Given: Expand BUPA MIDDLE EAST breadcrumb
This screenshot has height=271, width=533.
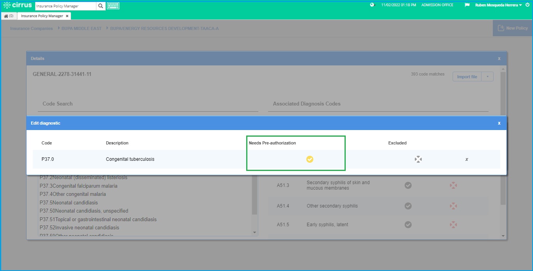Looking at the screenshot, I should click(82, 28).
